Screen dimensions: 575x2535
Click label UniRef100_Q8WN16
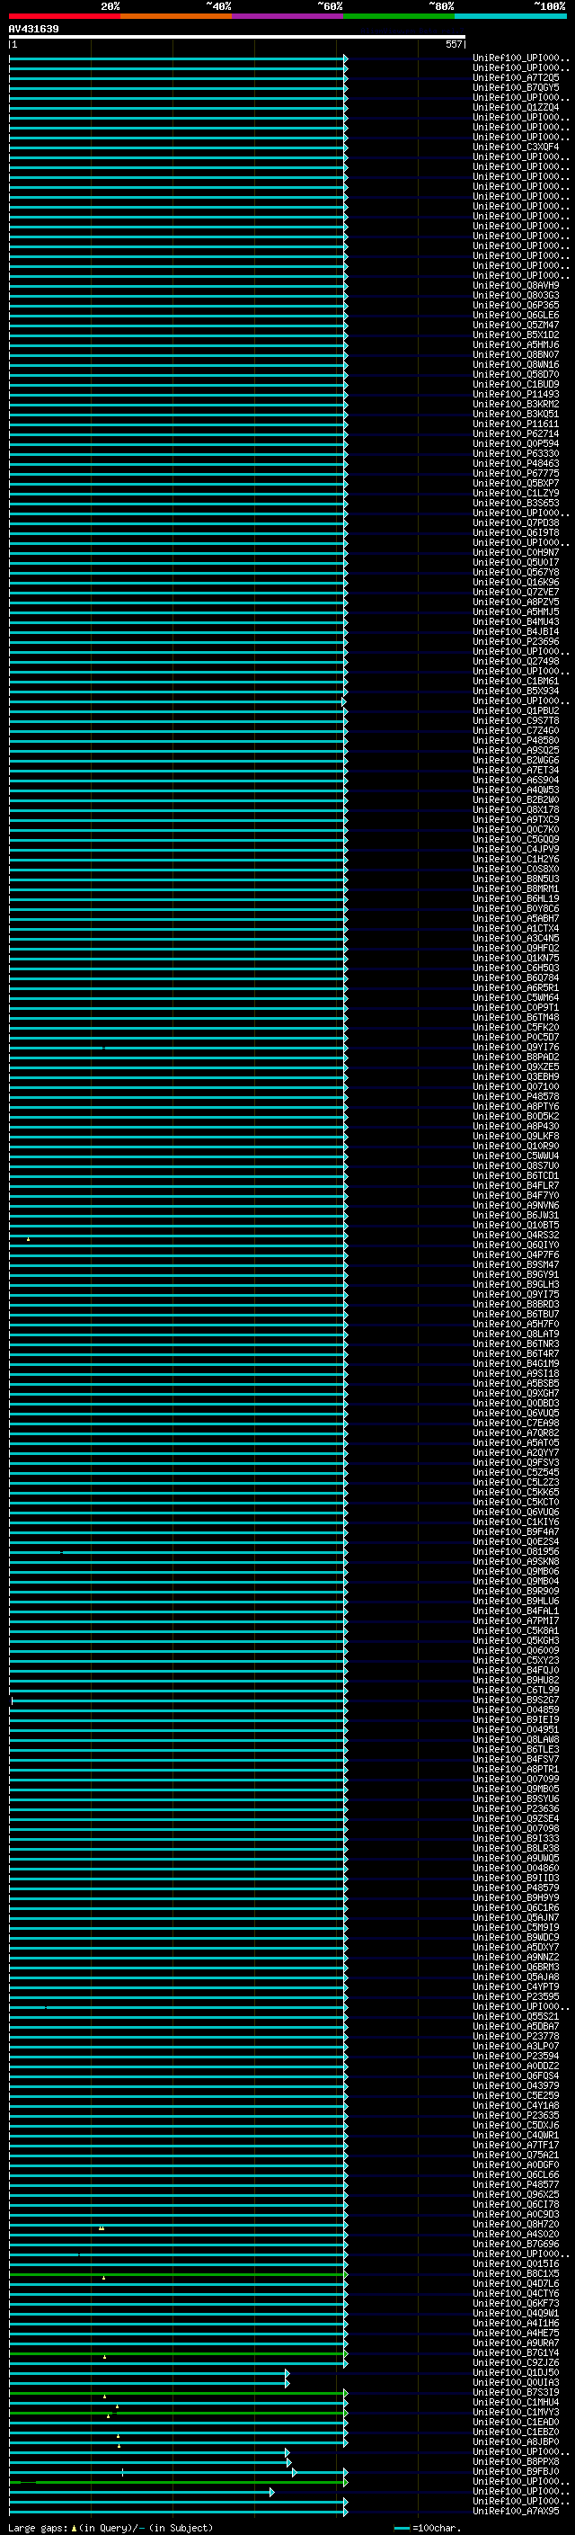pos(516,364)
